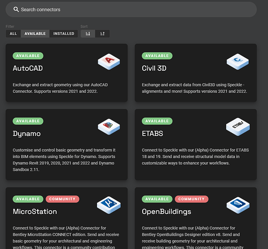This screenshot has height=249, width=268.
Task: Open the ETABS connector title
Action: click(152, 133)
